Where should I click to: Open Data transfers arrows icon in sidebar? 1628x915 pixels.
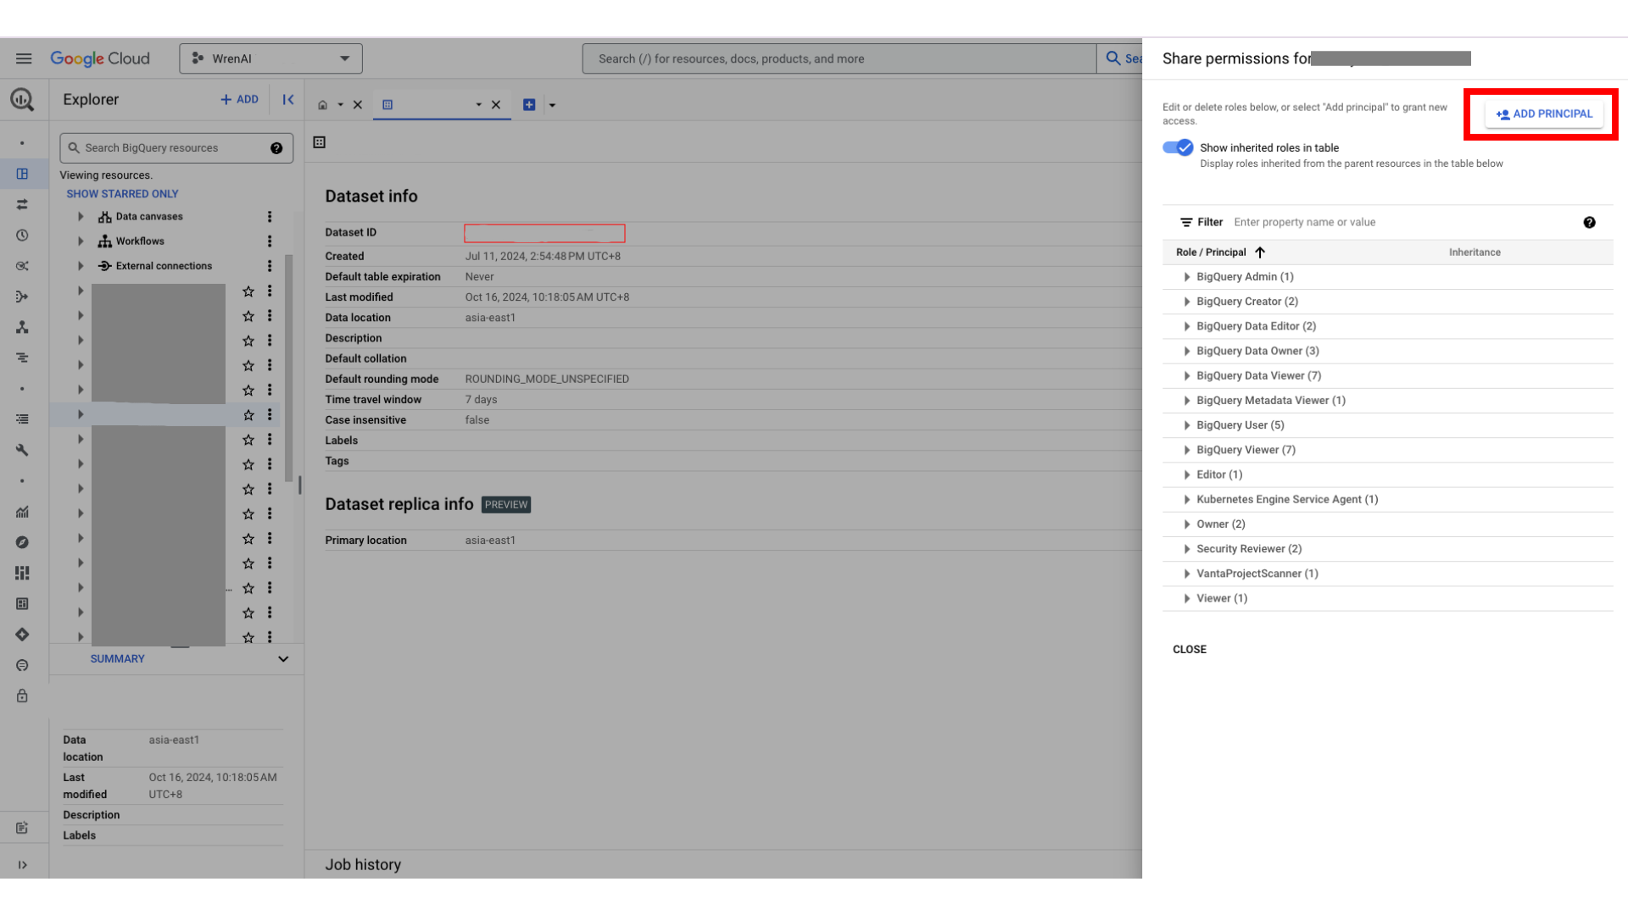23,204
